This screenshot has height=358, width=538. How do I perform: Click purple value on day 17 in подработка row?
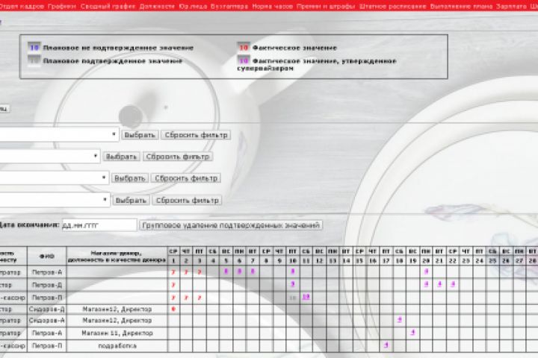tap(386, 345)
